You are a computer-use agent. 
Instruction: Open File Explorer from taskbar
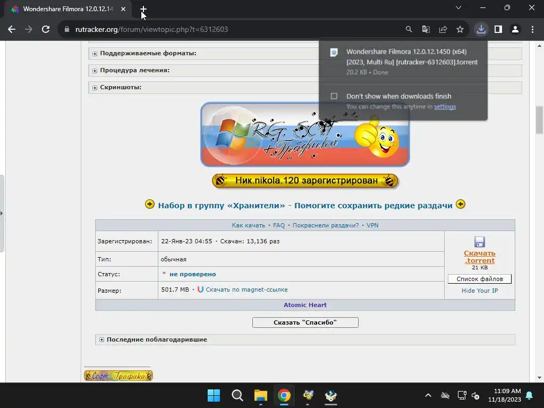[x=260, y=395]
